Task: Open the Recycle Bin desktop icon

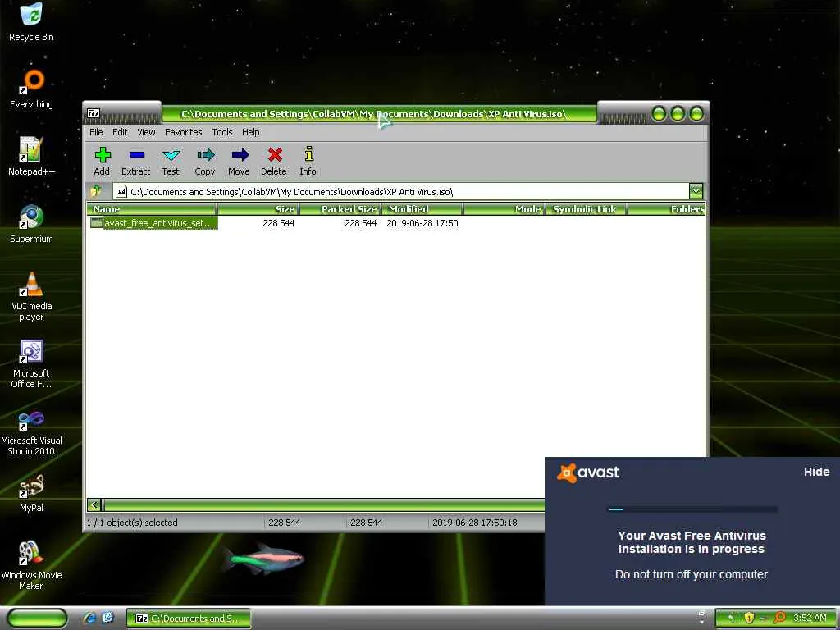Action: point(31,22)
